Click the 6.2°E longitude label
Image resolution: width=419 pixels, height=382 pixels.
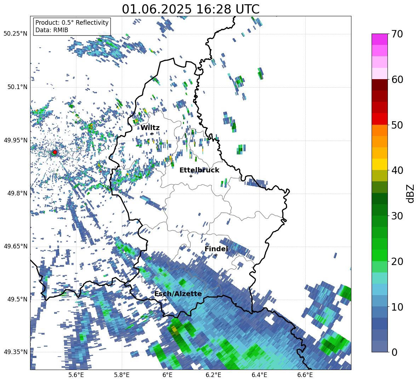(213, 375)
